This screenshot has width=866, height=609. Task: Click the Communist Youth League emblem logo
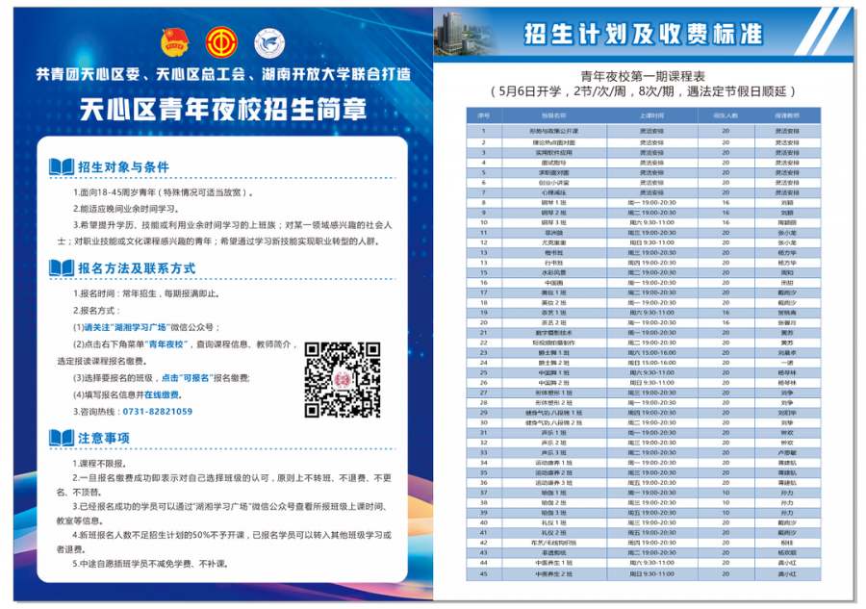(x=175, y=42)
